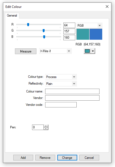This screenshot has width=115, height=167.
Task: Click the blue original colour preview swatch
Action: 96,34
